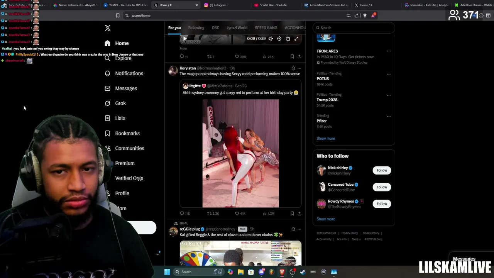
Task: Like the top post with 290 likes
Action: coord(240,56)
